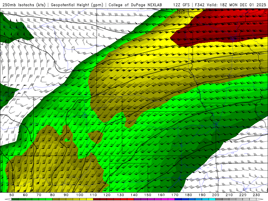Click the 230 value on the color scale

(256, 195)
